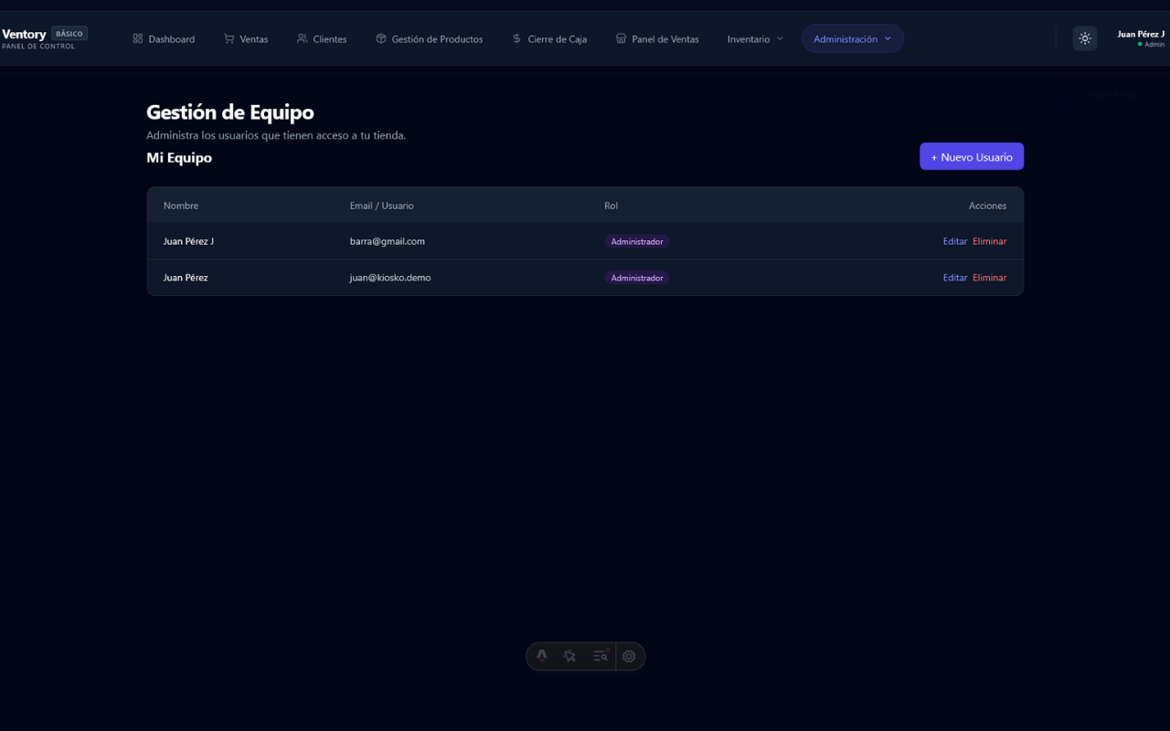
Task: Click the + Nuevo Usuario button
Action: tap(971, 157)
